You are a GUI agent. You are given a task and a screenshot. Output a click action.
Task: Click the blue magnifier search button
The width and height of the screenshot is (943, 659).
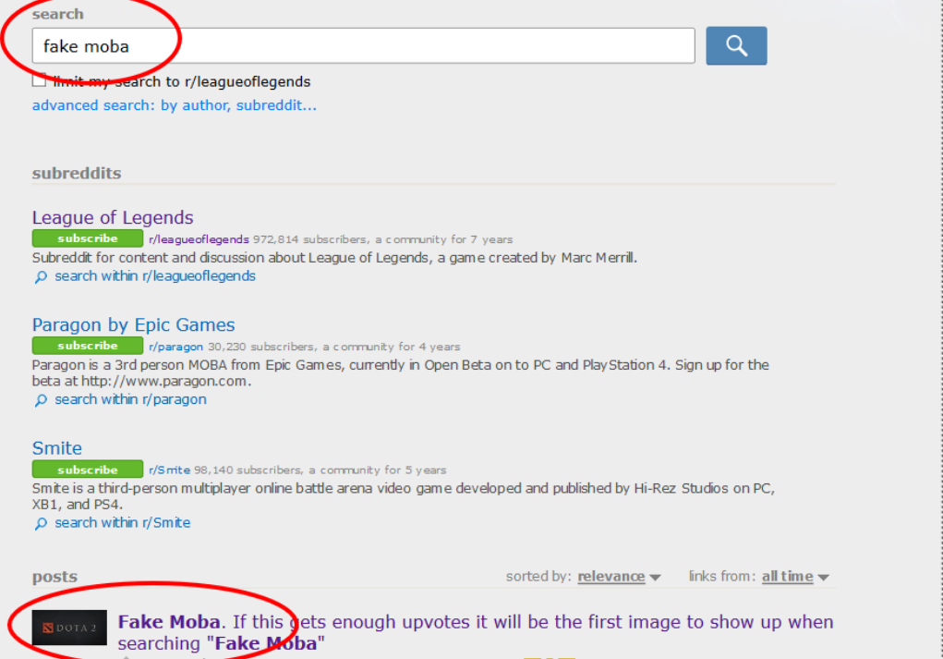click(x=736, y=45)
